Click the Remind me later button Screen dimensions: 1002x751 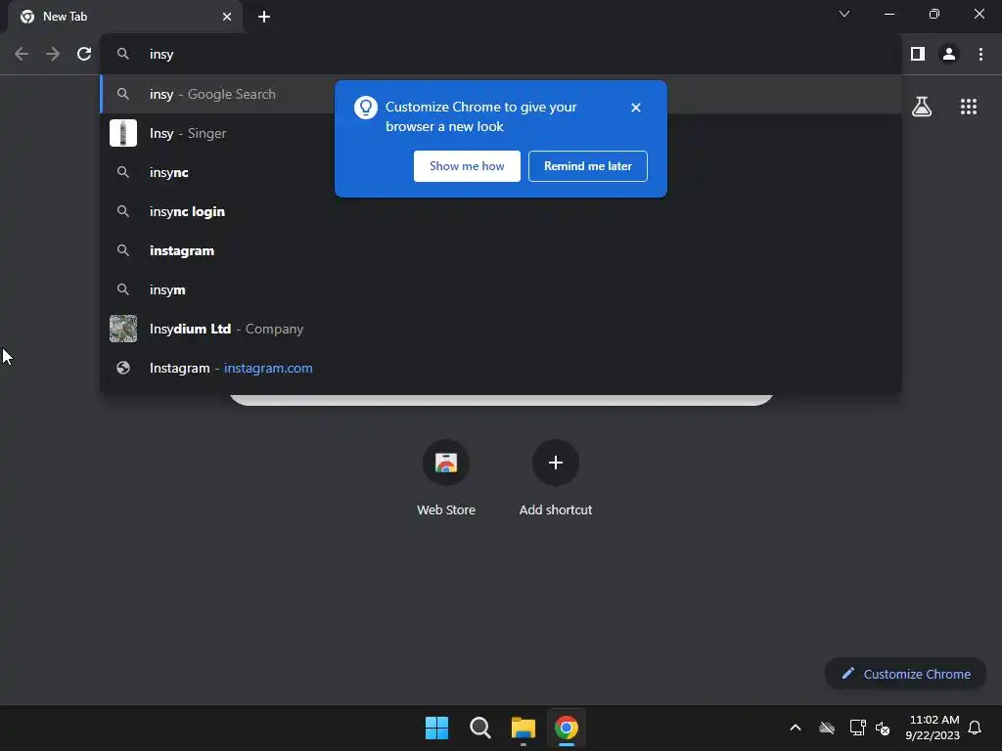coord(588,166)
